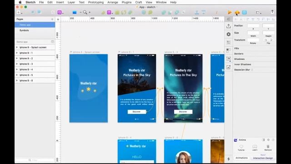The height and width of the screenshot is (164, 291).
Task: Open the Sketch menu
Action: 30,2
